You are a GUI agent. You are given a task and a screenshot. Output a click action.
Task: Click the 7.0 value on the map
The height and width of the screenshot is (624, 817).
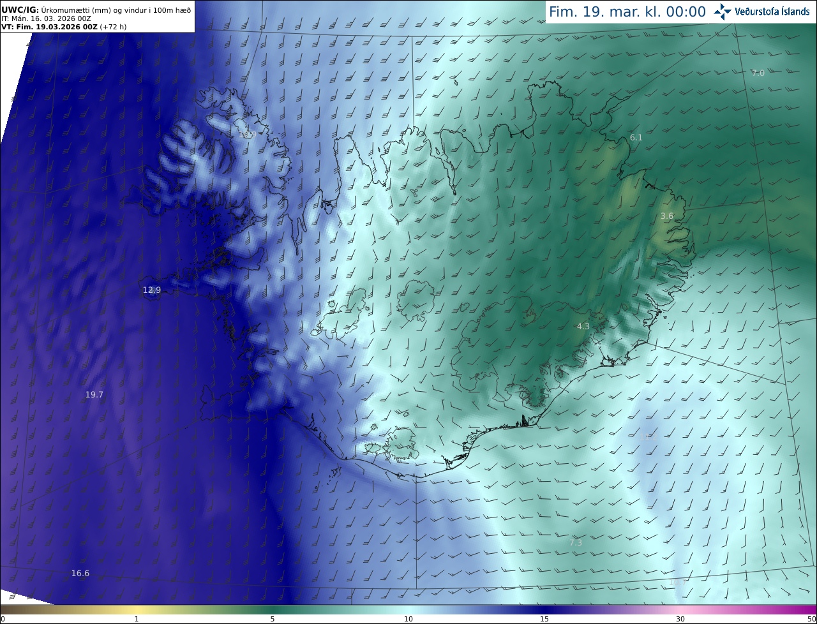pos(758,73)
